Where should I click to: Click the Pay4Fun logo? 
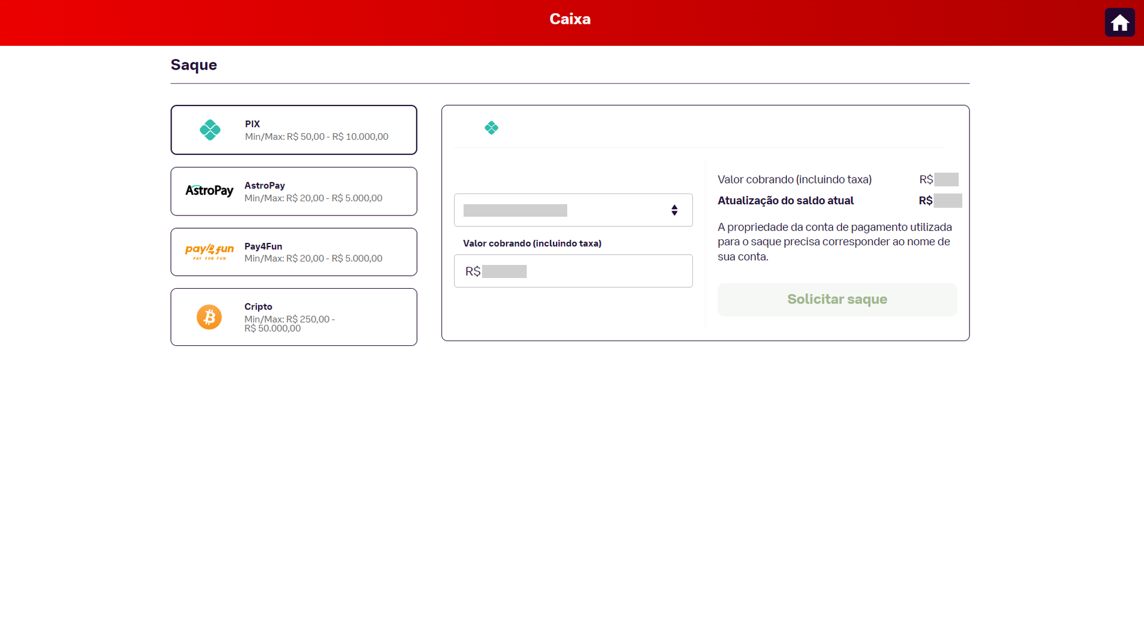tap(209, 252)
